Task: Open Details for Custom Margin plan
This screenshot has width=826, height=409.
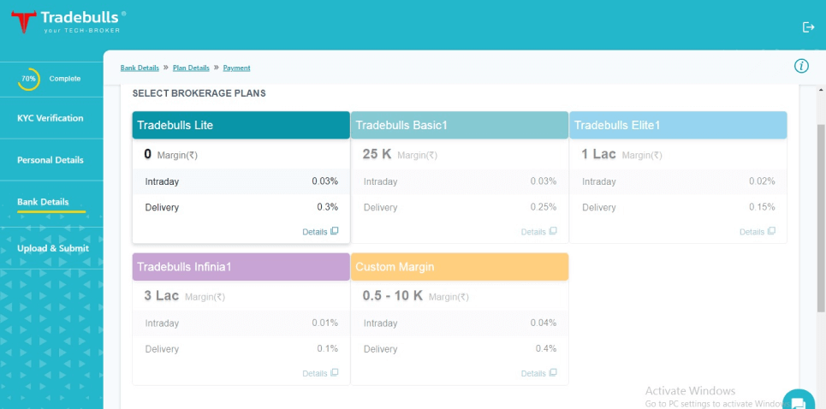Action: click(x=538, y=373)
